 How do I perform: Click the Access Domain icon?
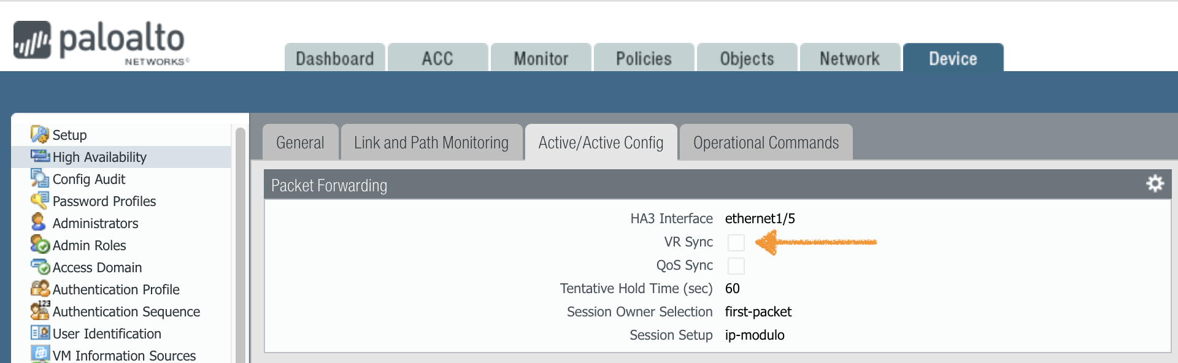point(40,267)
